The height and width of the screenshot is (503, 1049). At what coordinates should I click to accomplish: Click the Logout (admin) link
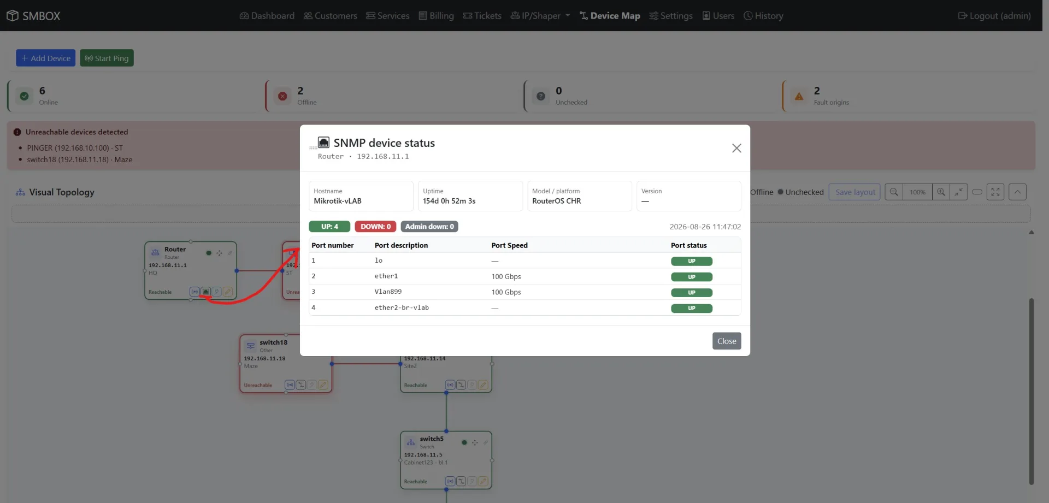point(994,16)
